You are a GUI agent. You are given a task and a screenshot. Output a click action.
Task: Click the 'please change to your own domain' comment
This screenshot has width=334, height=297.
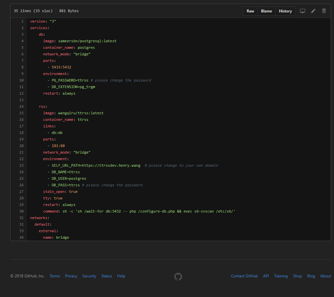(x=181, y=165)
